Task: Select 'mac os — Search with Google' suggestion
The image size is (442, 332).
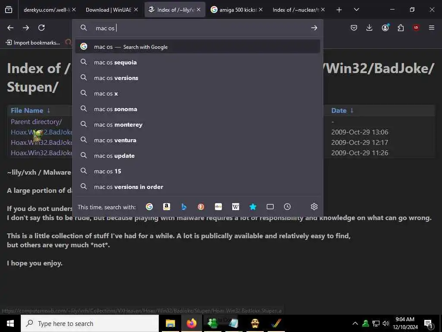Action: (198, 47)
